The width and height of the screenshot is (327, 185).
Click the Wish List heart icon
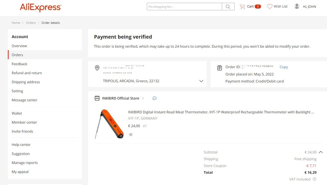tap(270, 7)
